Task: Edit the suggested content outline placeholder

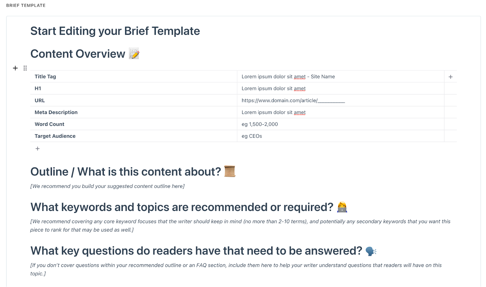Action: click(108, 186)
